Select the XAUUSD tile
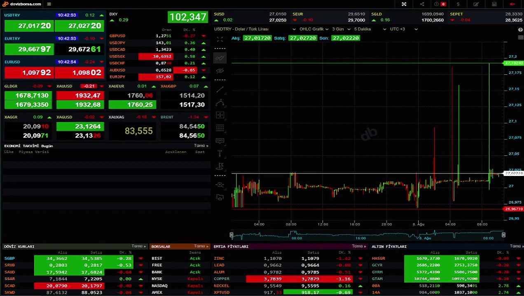The image size is (524, 296). [x=80, y=96]
